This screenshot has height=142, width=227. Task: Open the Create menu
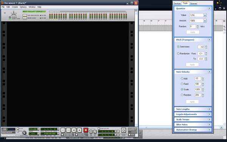coord(15,7)
